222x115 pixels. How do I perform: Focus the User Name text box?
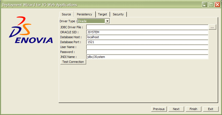[x=147, y=47]
